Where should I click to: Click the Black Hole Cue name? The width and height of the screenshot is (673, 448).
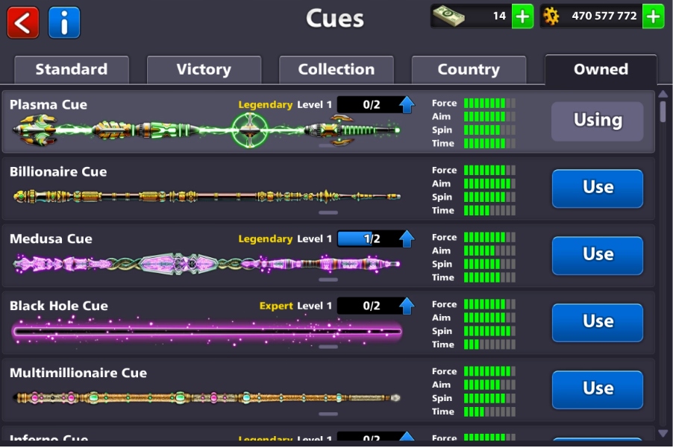[59, 306]
